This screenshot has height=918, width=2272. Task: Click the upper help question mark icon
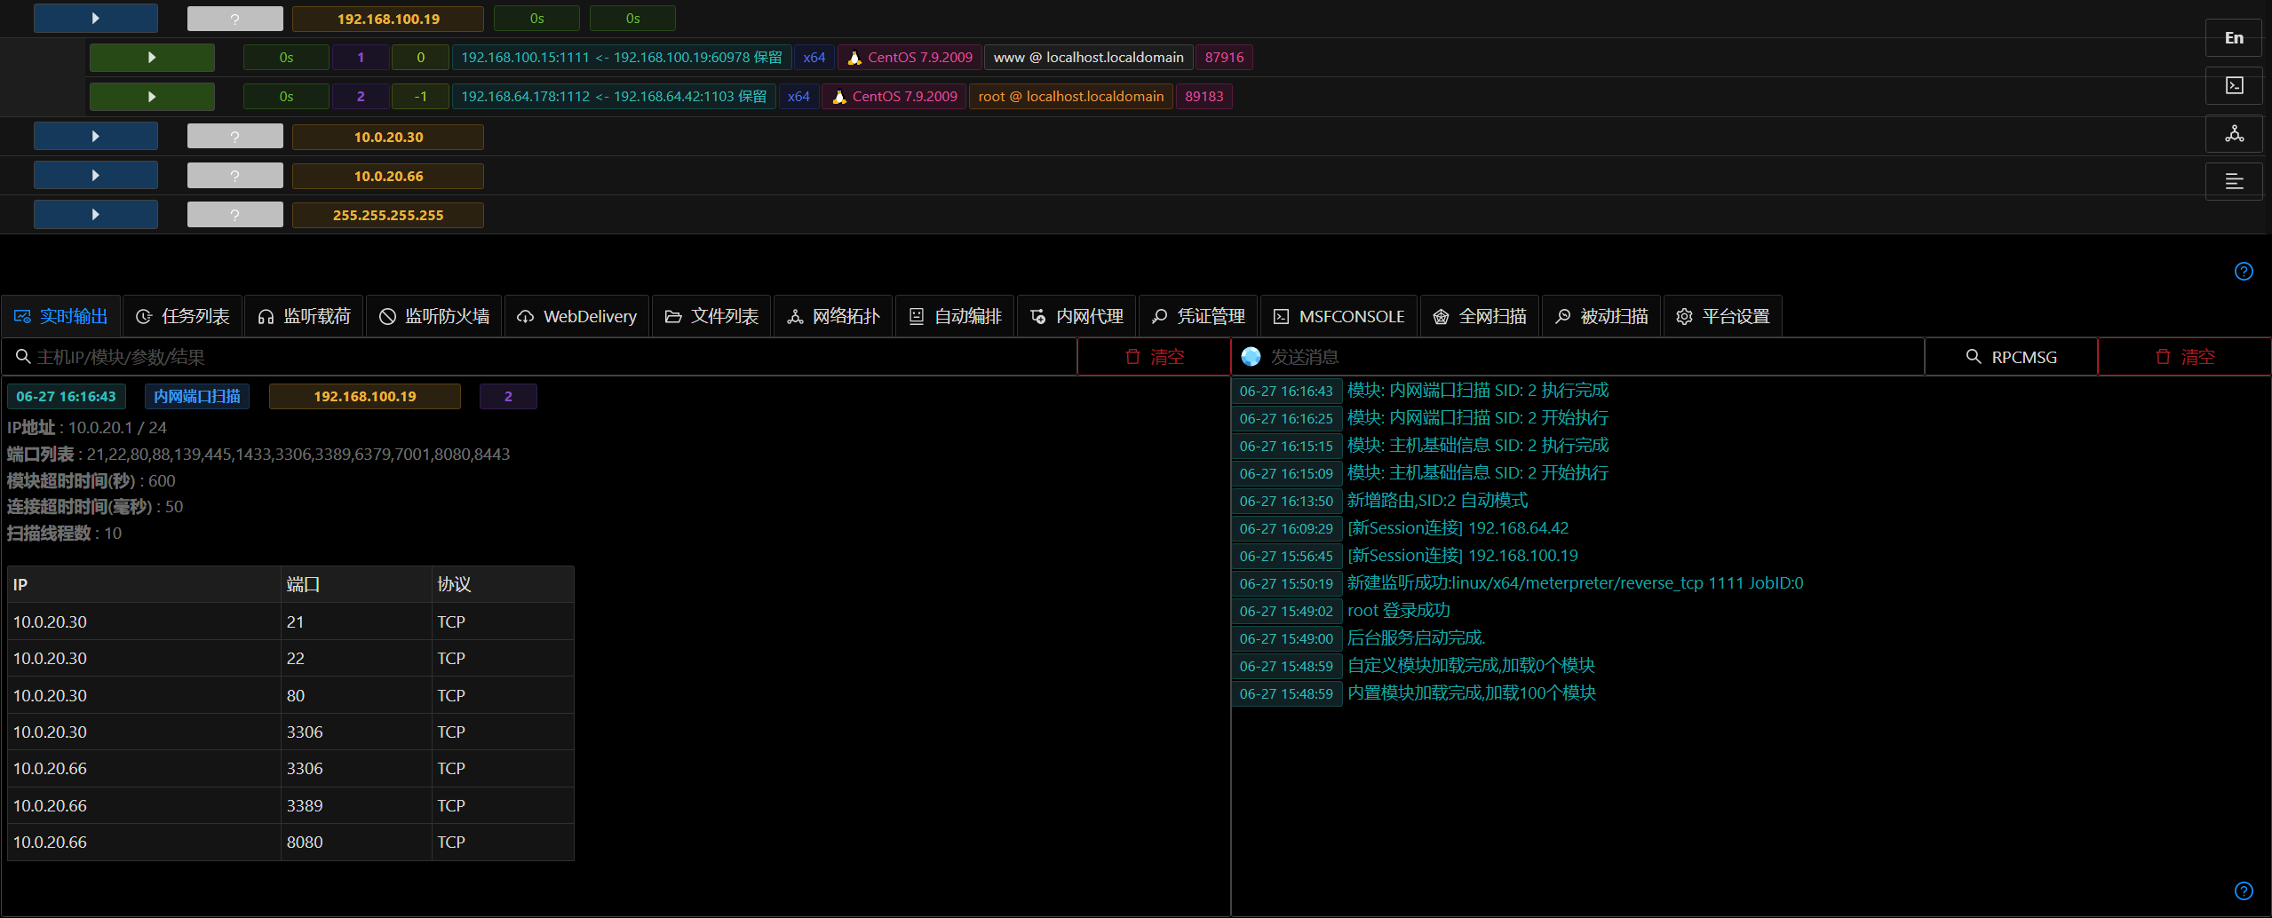[2244, 272]
